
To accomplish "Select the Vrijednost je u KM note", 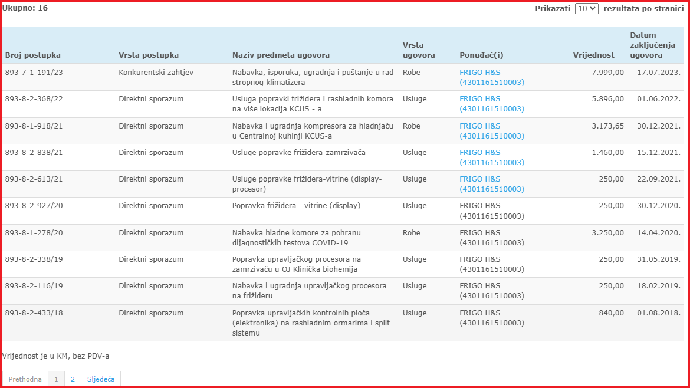I will 56,356.
